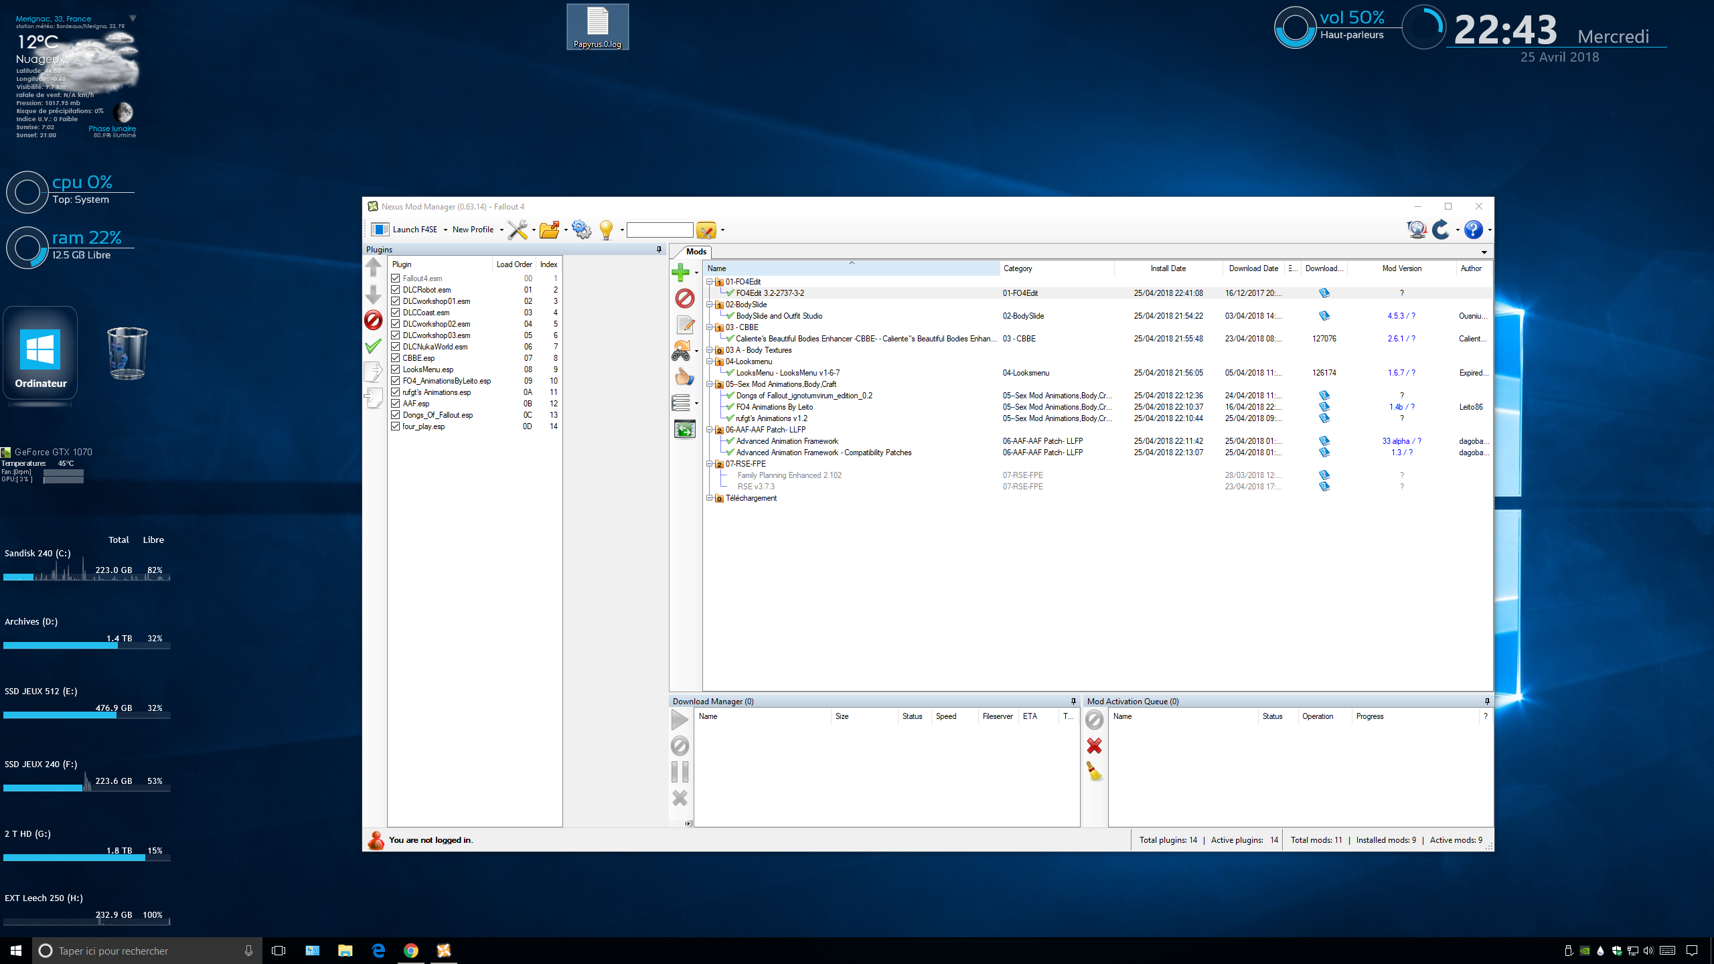The height and width of the screenshot is (964, 1714).
Task: Click binoculars check-for-updates icon
Action: click(681, 351)
